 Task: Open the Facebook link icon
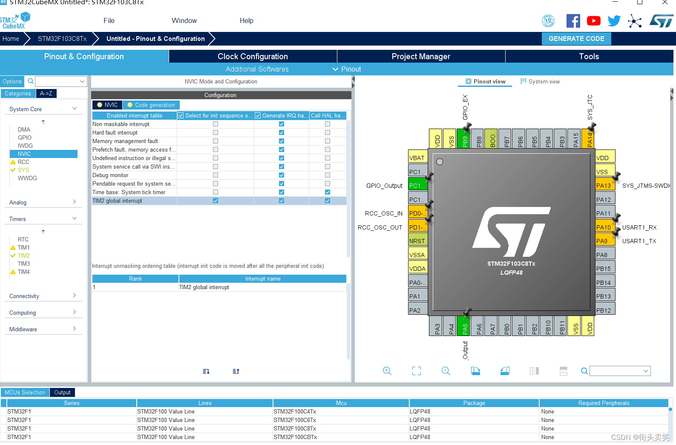tap(573, 21)
